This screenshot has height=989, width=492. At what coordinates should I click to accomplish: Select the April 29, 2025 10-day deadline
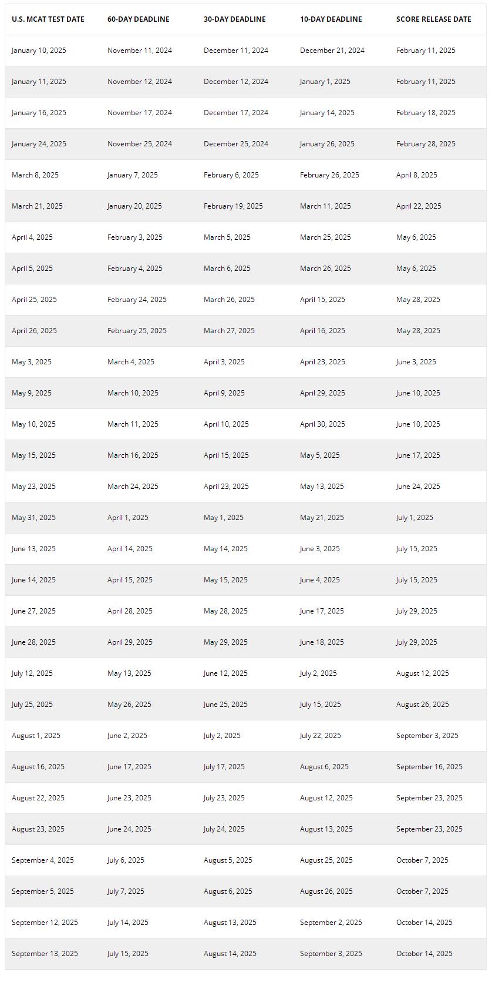click(x=322, y=393)
